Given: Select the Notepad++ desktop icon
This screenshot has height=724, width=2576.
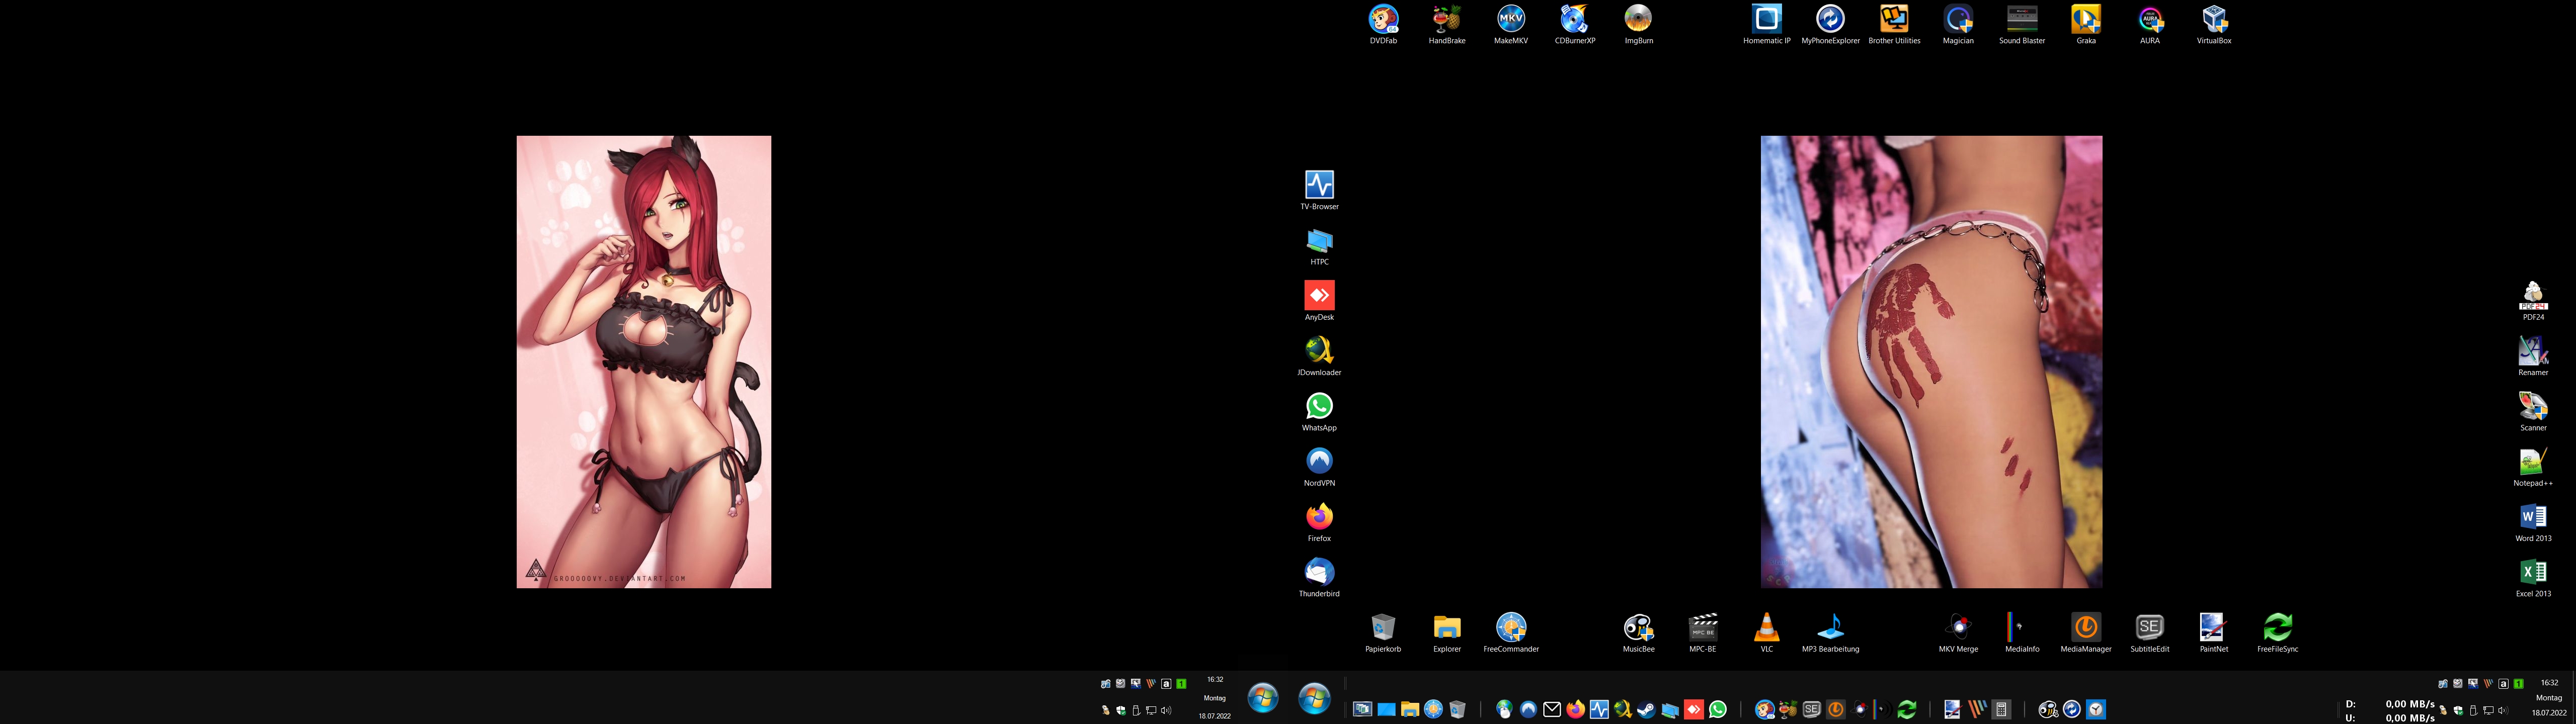Looking at the screenshot, I should pos(2533,467).
